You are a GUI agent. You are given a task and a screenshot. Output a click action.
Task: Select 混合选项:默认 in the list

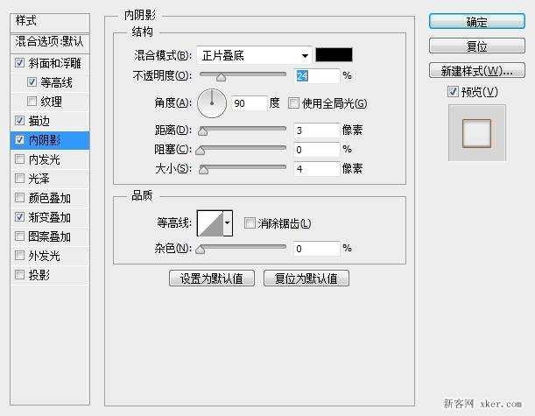point(49,41)
